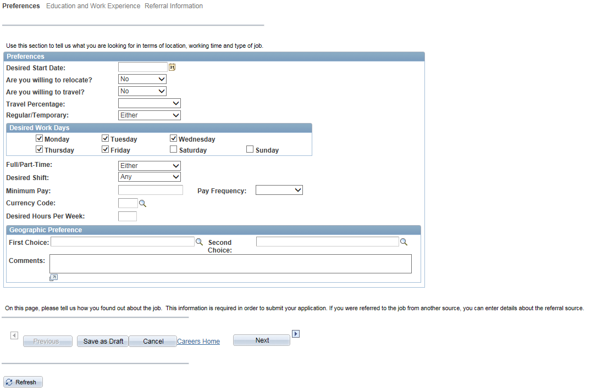The width and height of the screenshot is (613, 392).
Task: Uncheck the Thursday work day checkbox
Action: (39, 149)
